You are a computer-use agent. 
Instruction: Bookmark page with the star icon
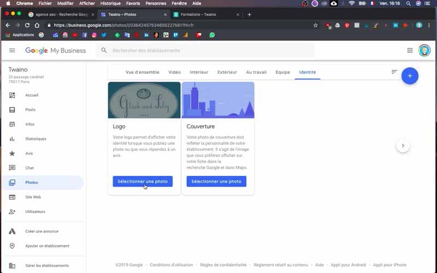pyautogui.click(x=316, y=25)
